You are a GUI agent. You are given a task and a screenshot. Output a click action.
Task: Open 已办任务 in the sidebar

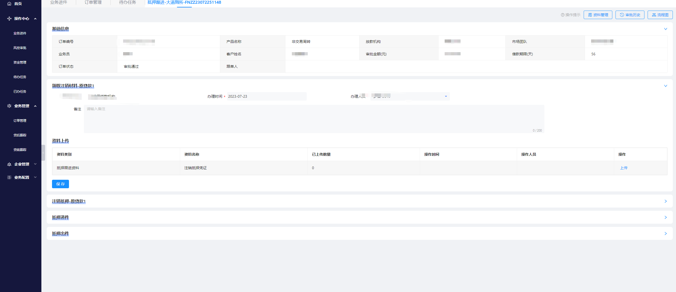[x=20, y=92]
